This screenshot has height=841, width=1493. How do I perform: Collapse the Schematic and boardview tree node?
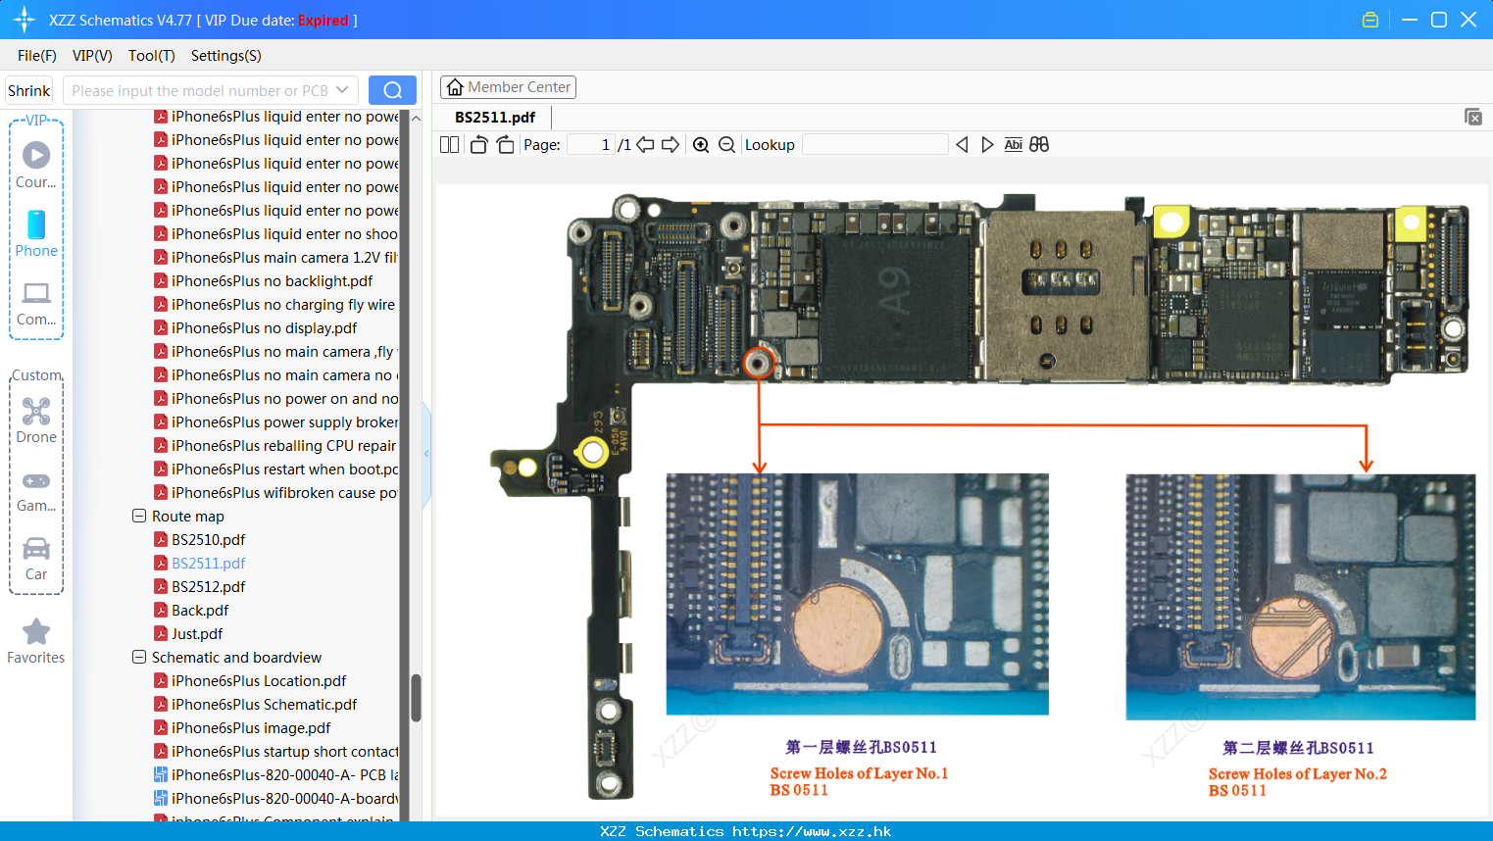(x=139, y=657)
